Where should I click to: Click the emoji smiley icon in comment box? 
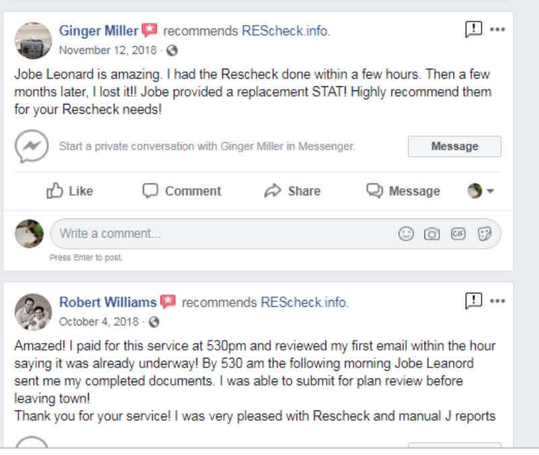point(406,234)
